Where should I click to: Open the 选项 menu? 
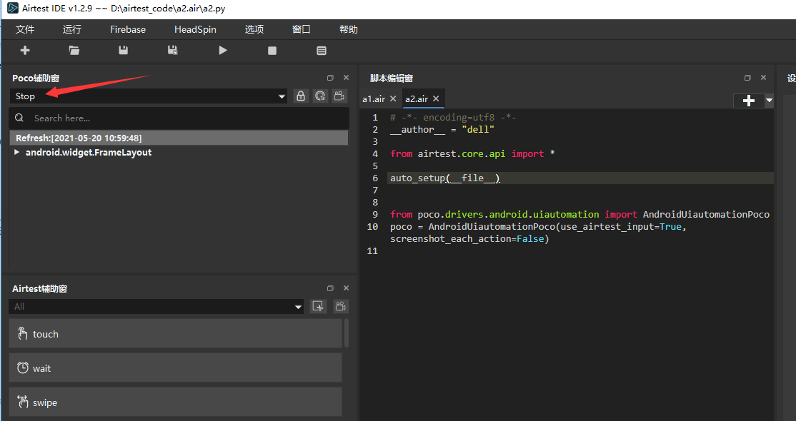point(254,29)
